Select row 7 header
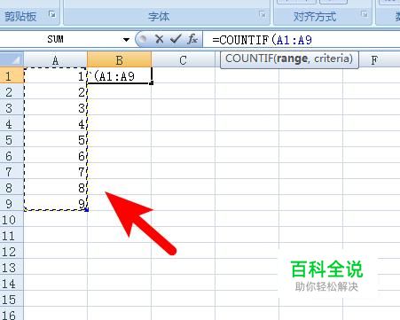 point(12,171)
